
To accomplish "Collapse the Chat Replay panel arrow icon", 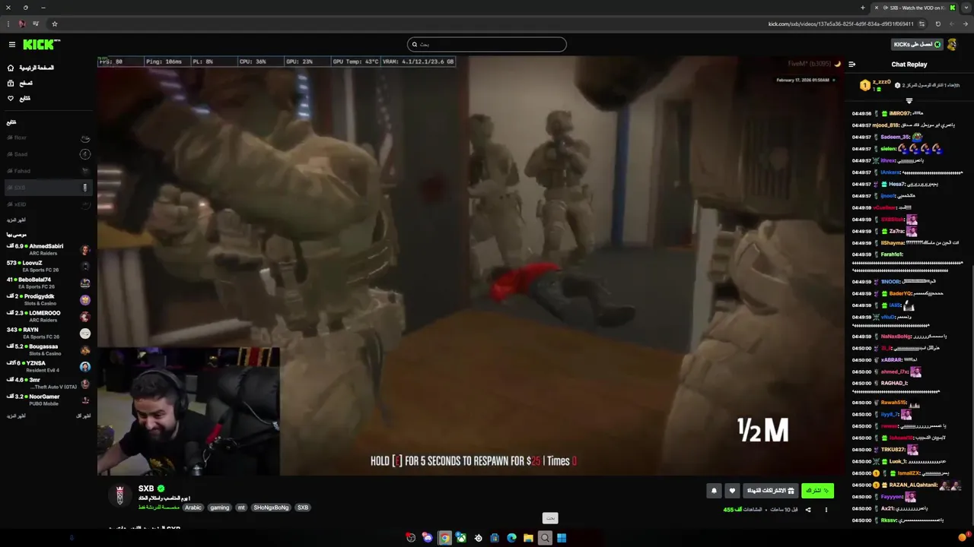I will [x=851, y=65].
